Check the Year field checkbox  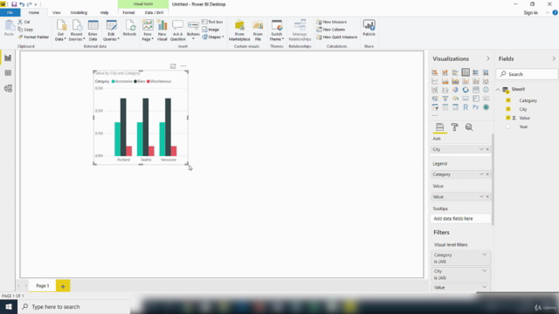point(508,126)
